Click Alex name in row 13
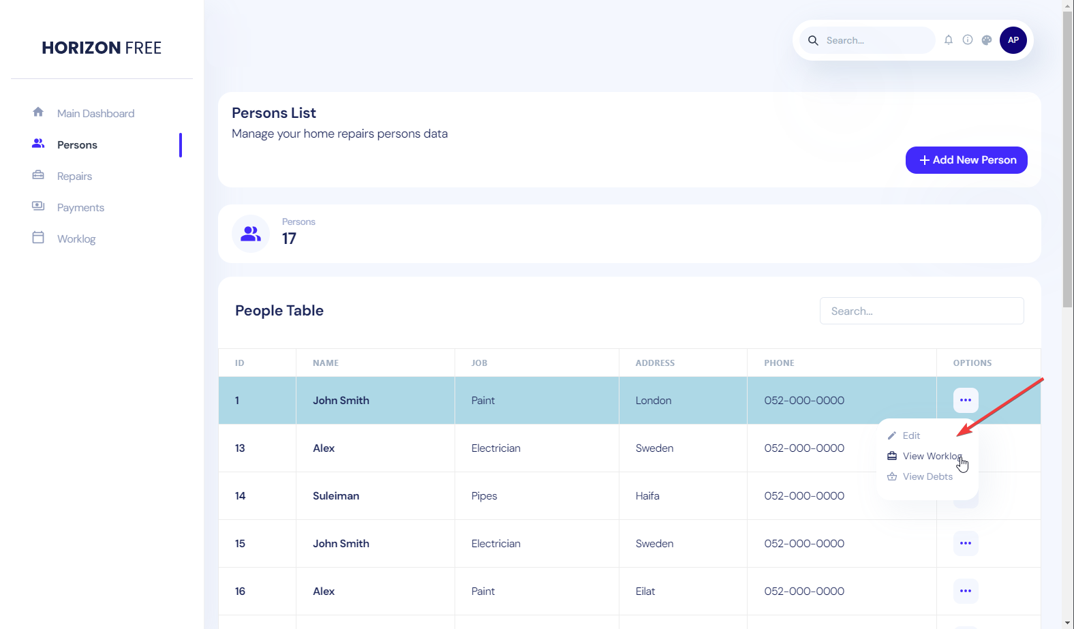The width and height of the screenshot is (1074, 629). coord(324,448)
